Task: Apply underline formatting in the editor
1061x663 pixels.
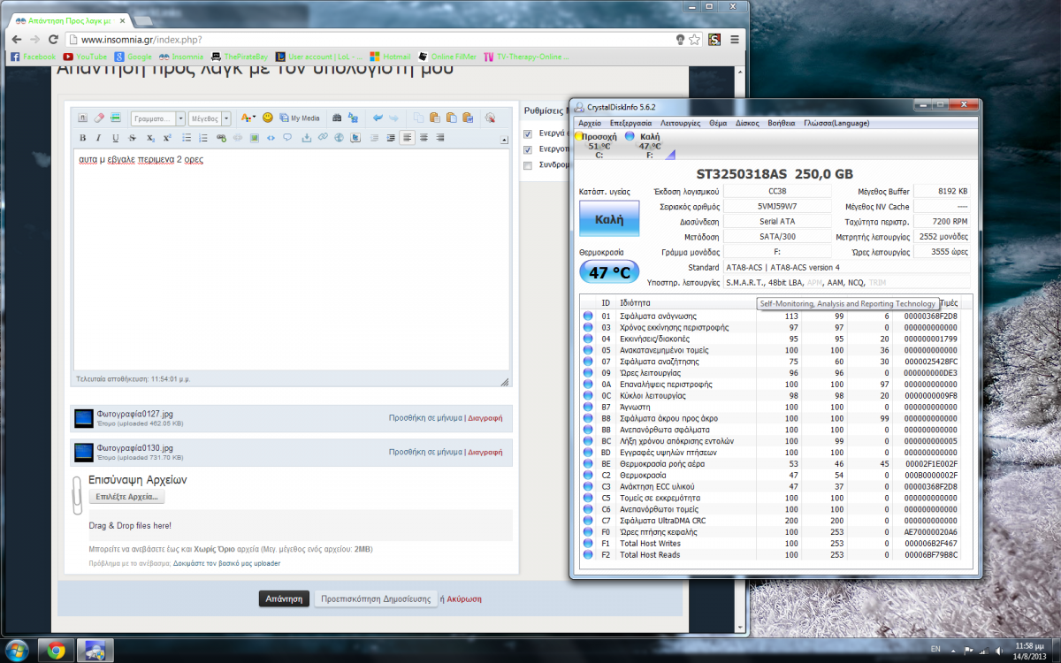Action: point(115,138)
